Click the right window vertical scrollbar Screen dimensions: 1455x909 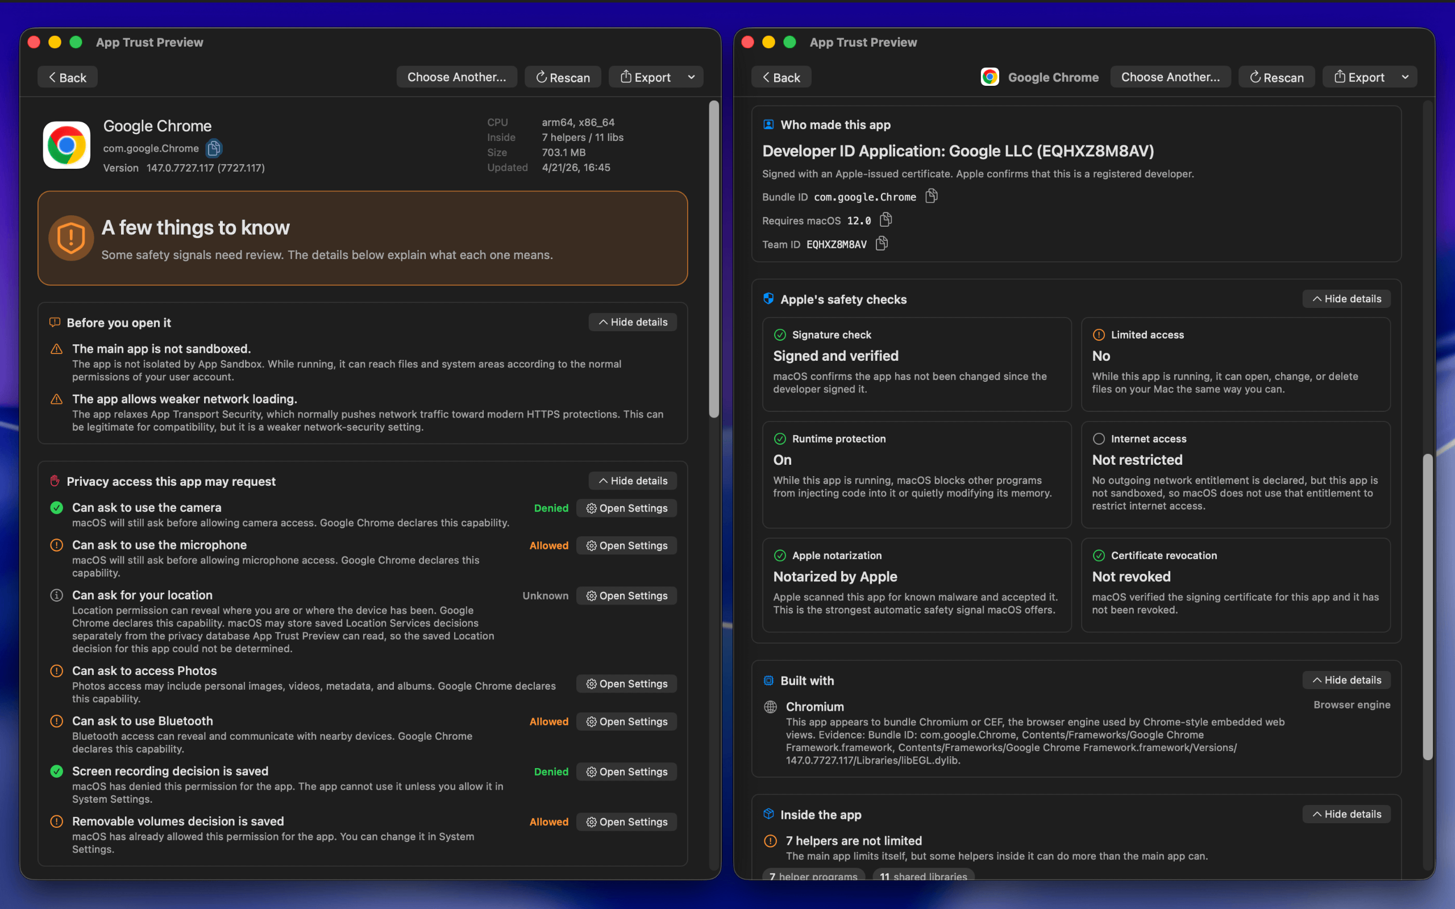click(1427, 607)
